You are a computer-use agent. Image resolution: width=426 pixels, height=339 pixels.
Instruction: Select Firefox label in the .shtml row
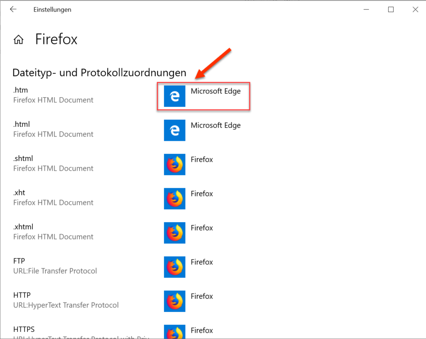point(202,160)
